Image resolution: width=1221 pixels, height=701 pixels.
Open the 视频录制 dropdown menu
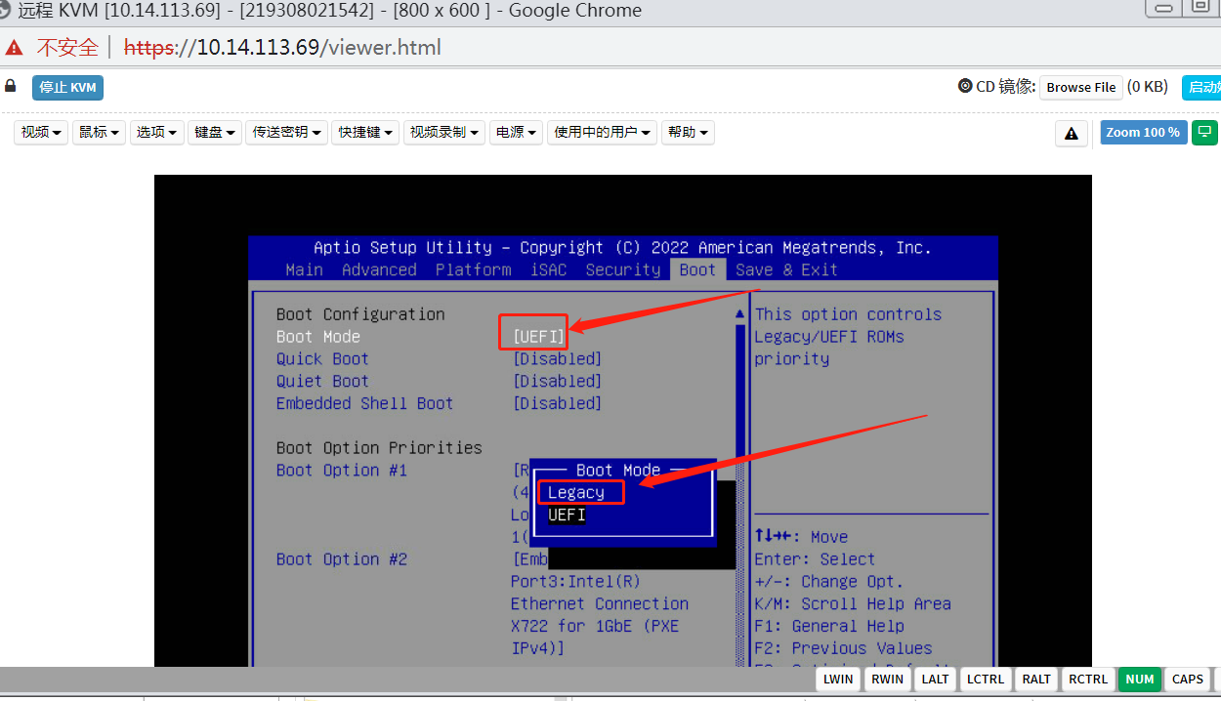444,132
